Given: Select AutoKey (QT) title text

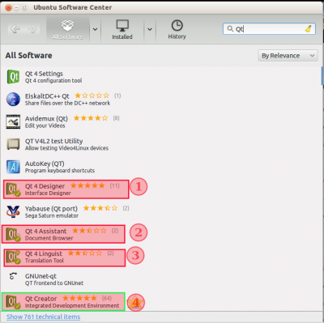Looking at the screenshot, I should pos(45,164).
